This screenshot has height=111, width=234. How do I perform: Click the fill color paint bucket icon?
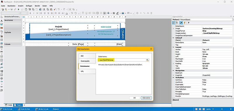(x=109, y=13)
